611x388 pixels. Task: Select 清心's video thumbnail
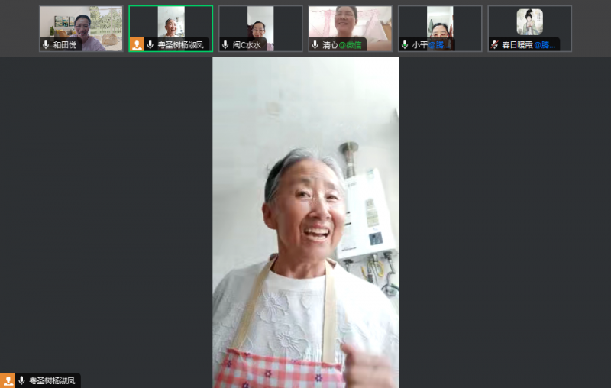[350, 23]
